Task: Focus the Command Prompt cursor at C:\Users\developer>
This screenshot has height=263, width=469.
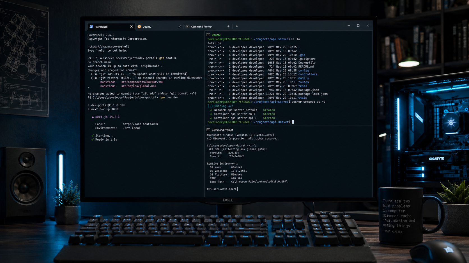Action: pyautogui.click(x=238, y=189)
